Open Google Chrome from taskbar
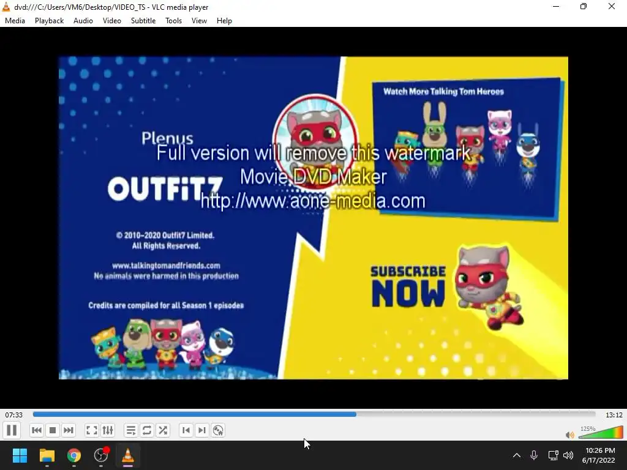 click(74, 455)
